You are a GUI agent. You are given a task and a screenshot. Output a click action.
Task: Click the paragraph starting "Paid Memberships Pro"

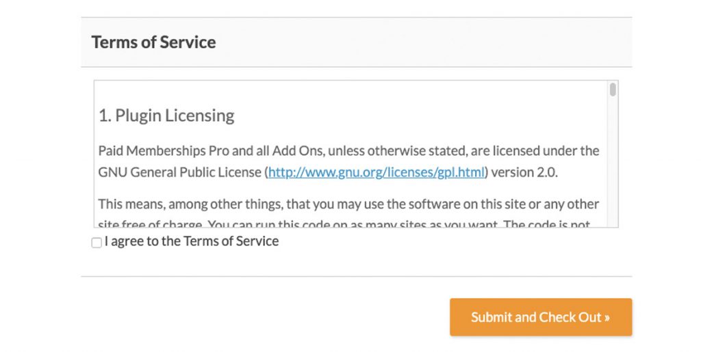point(348,161)
